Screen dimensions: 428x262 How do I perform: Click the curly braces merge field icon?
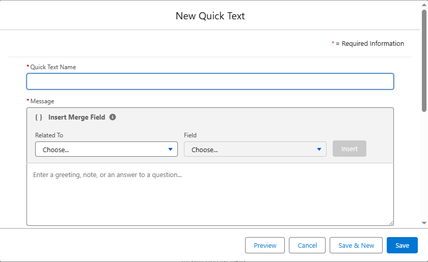(39, 117)
